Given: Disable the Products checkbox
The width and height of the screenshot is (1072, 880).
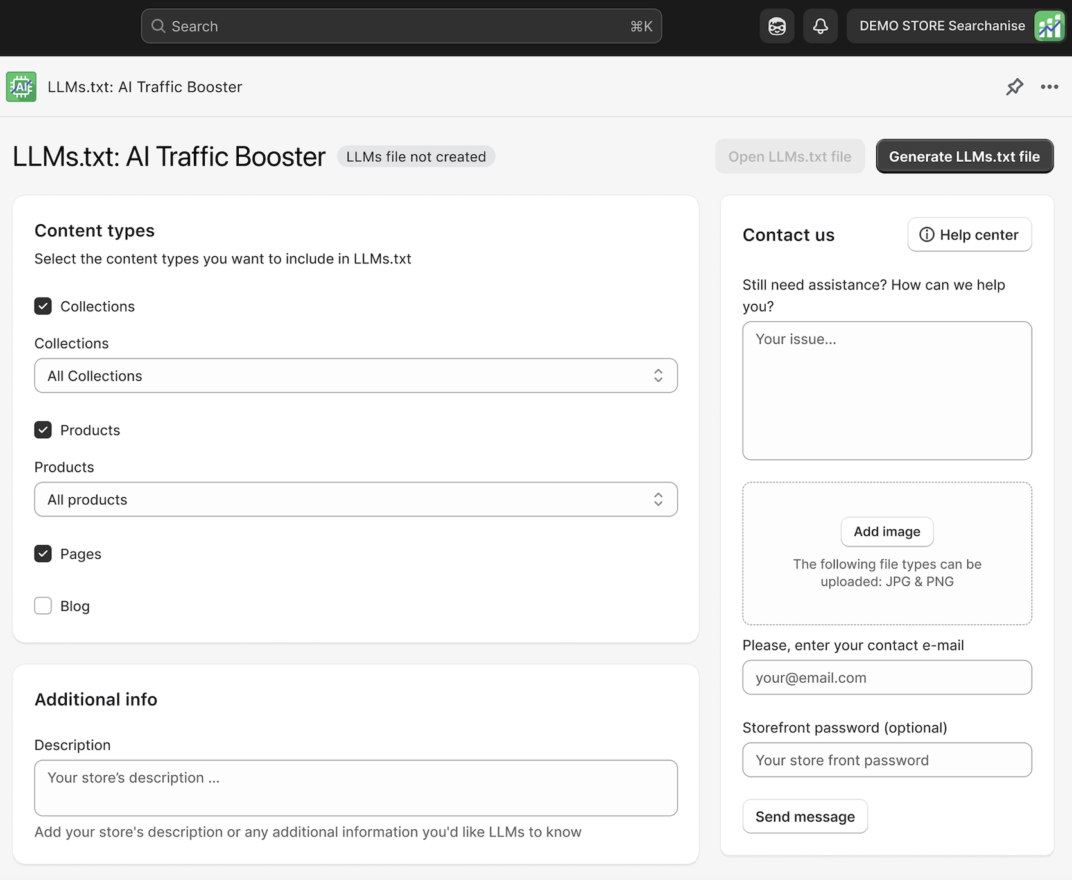Looking at the screenshot, I should click(42, 430).
